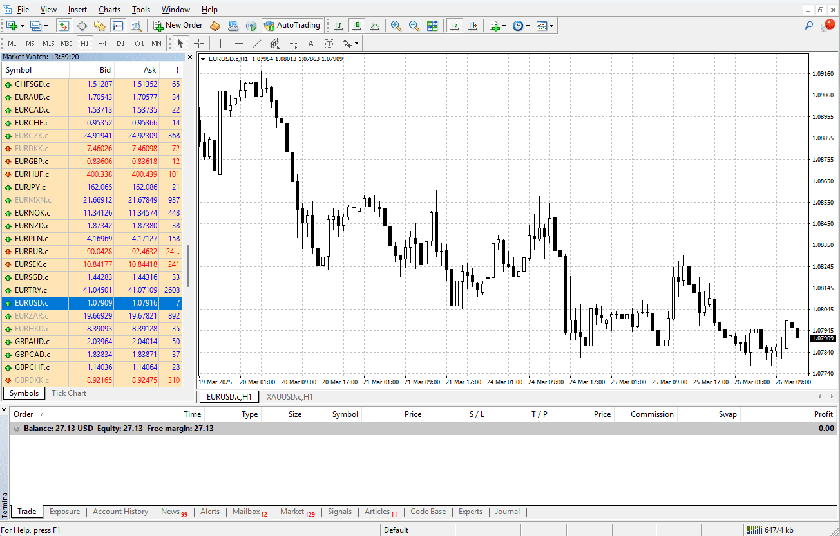Select the trendline tool
Viewport: 840px width, 536px height.
click(x=257, y=44)
